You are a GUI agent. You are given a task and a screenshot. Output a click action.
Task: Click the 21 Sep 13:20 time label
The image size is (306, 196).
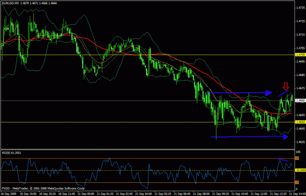278,194
